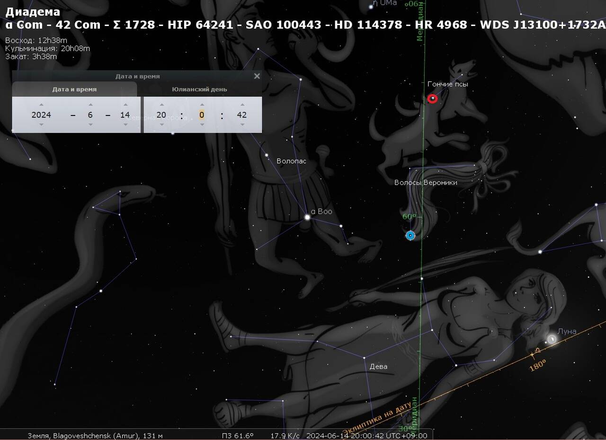Click the hour field showing 20
This screenshot has width=606, height=440.
[161, 114]
